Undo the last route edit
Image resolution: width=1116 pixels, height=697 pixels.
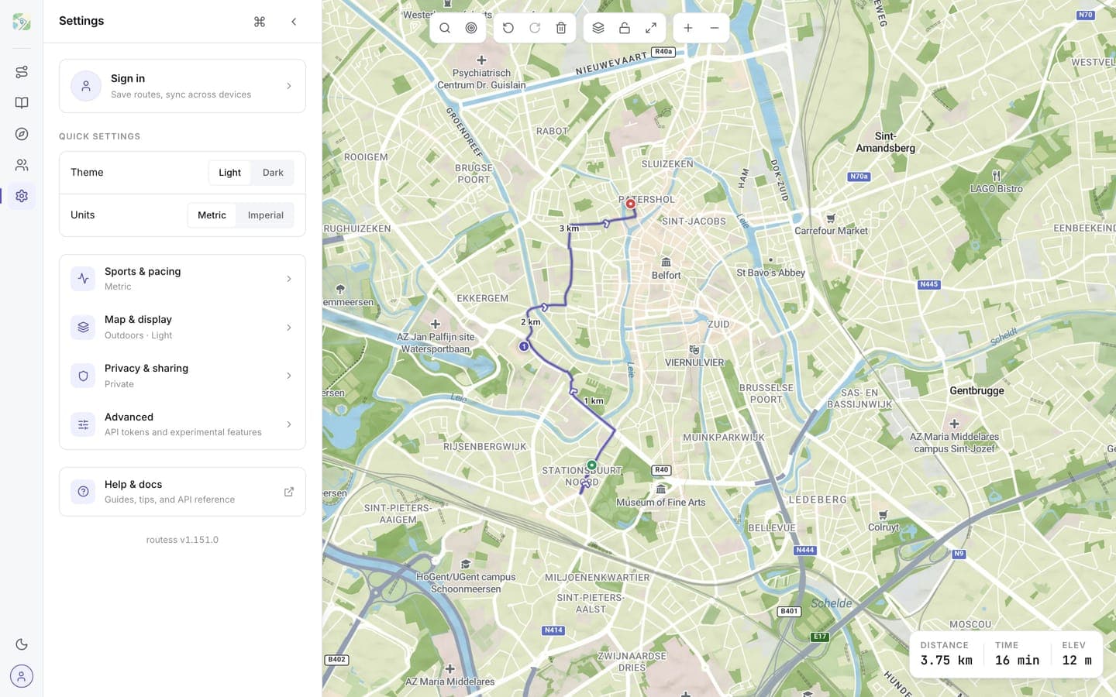click(x=508, y=28)
